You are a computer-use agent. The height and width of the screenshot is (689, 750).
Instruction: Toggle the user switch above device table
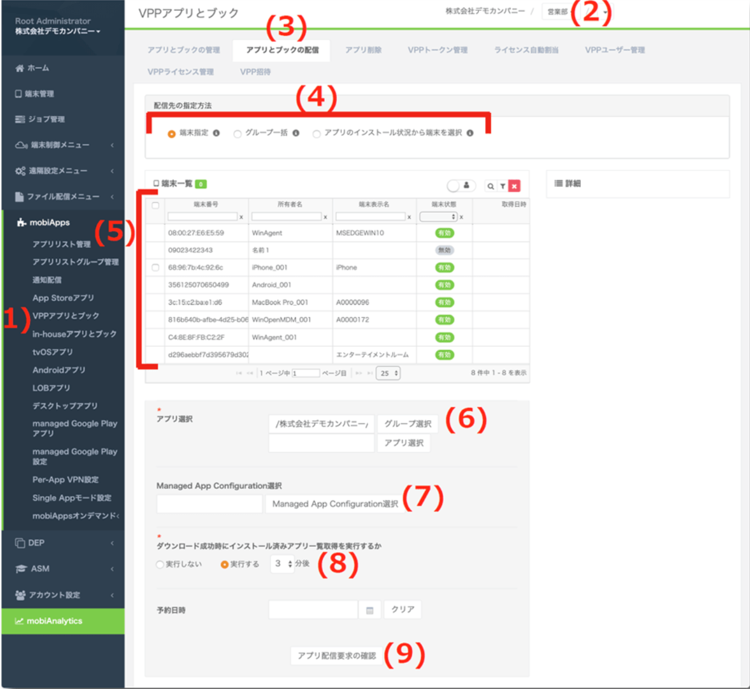(x=461, y=186)
